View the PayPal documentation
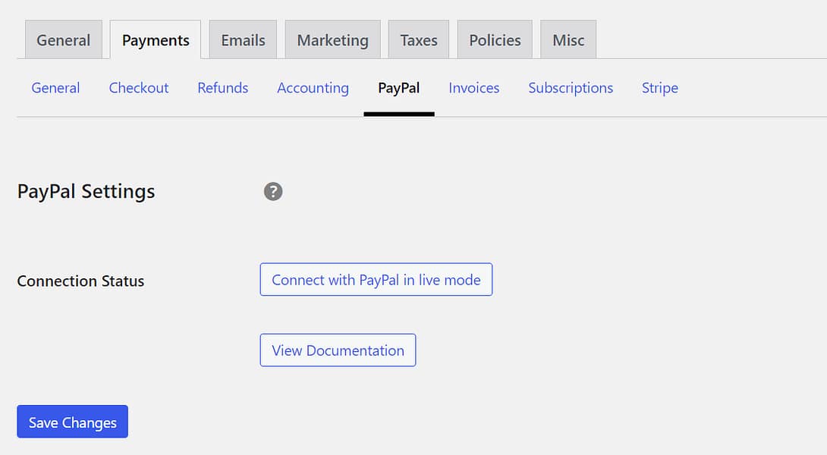Image resolution: width=827 pixels, height=455 pixels. click(338, 350)
